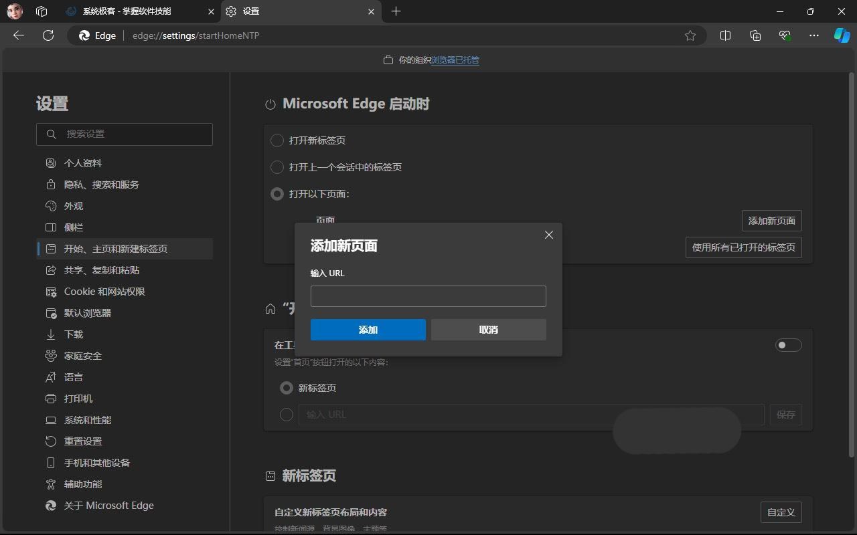Open the workspaces icon
This screenshot has height=535, width=857.
coord(42,11)
